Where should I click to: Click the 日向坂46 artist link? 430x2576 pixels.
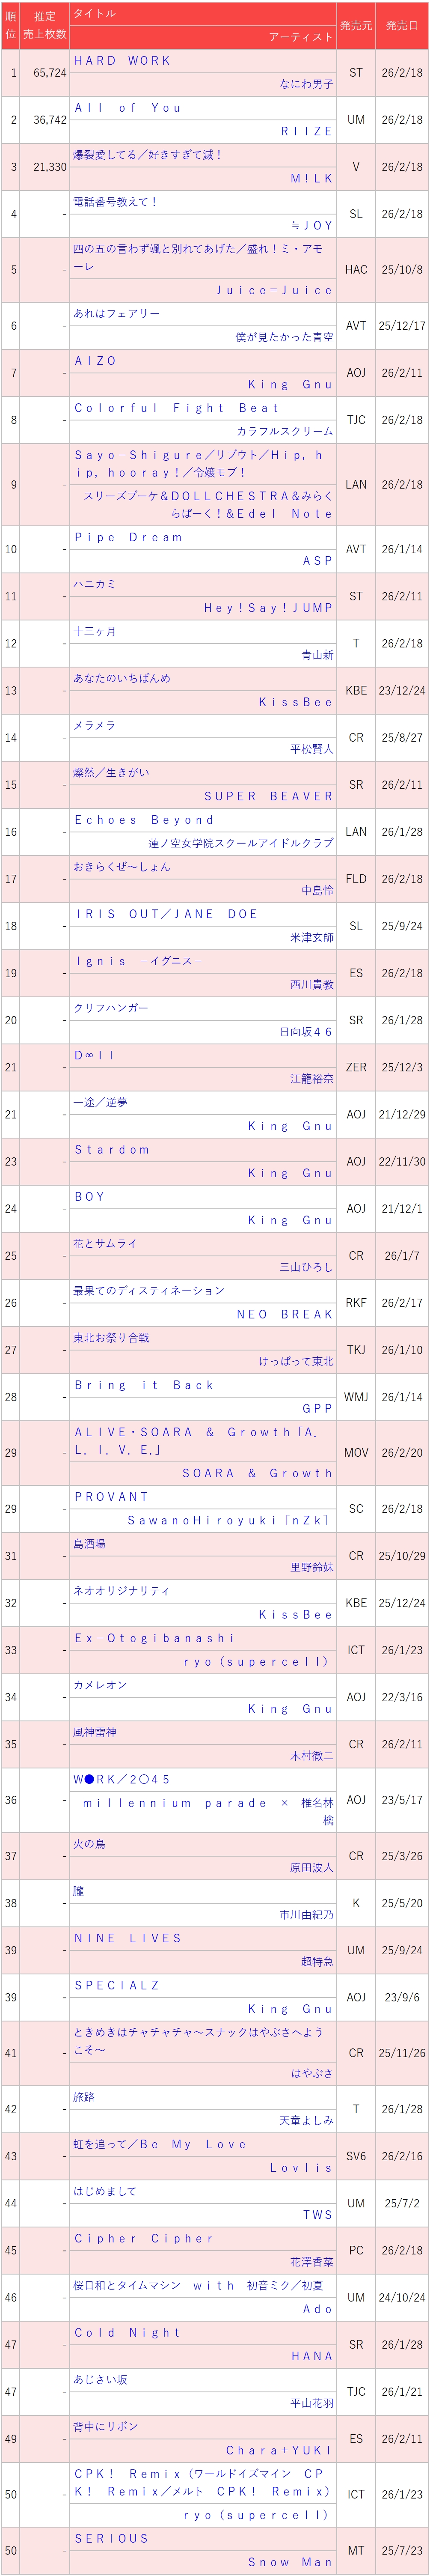click(x=305, y=1032)
